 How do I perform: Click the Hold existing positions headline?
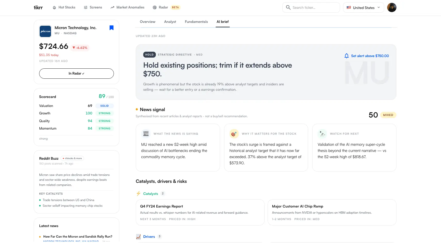point(218,69)
